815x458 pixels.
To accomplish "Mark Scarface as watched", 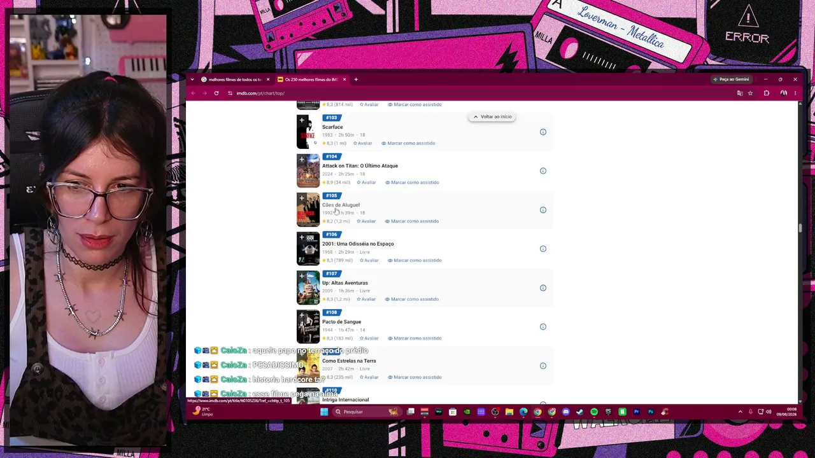I will tap(408, 143).
